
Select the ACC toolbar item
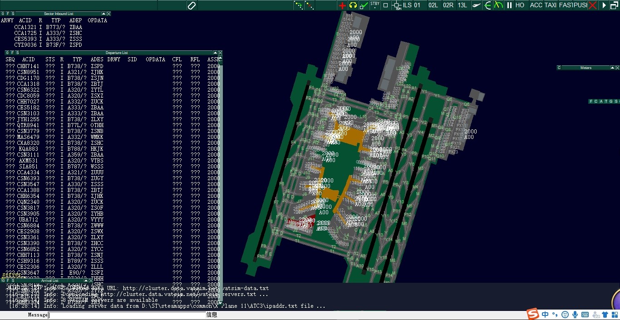click(536, 5)
